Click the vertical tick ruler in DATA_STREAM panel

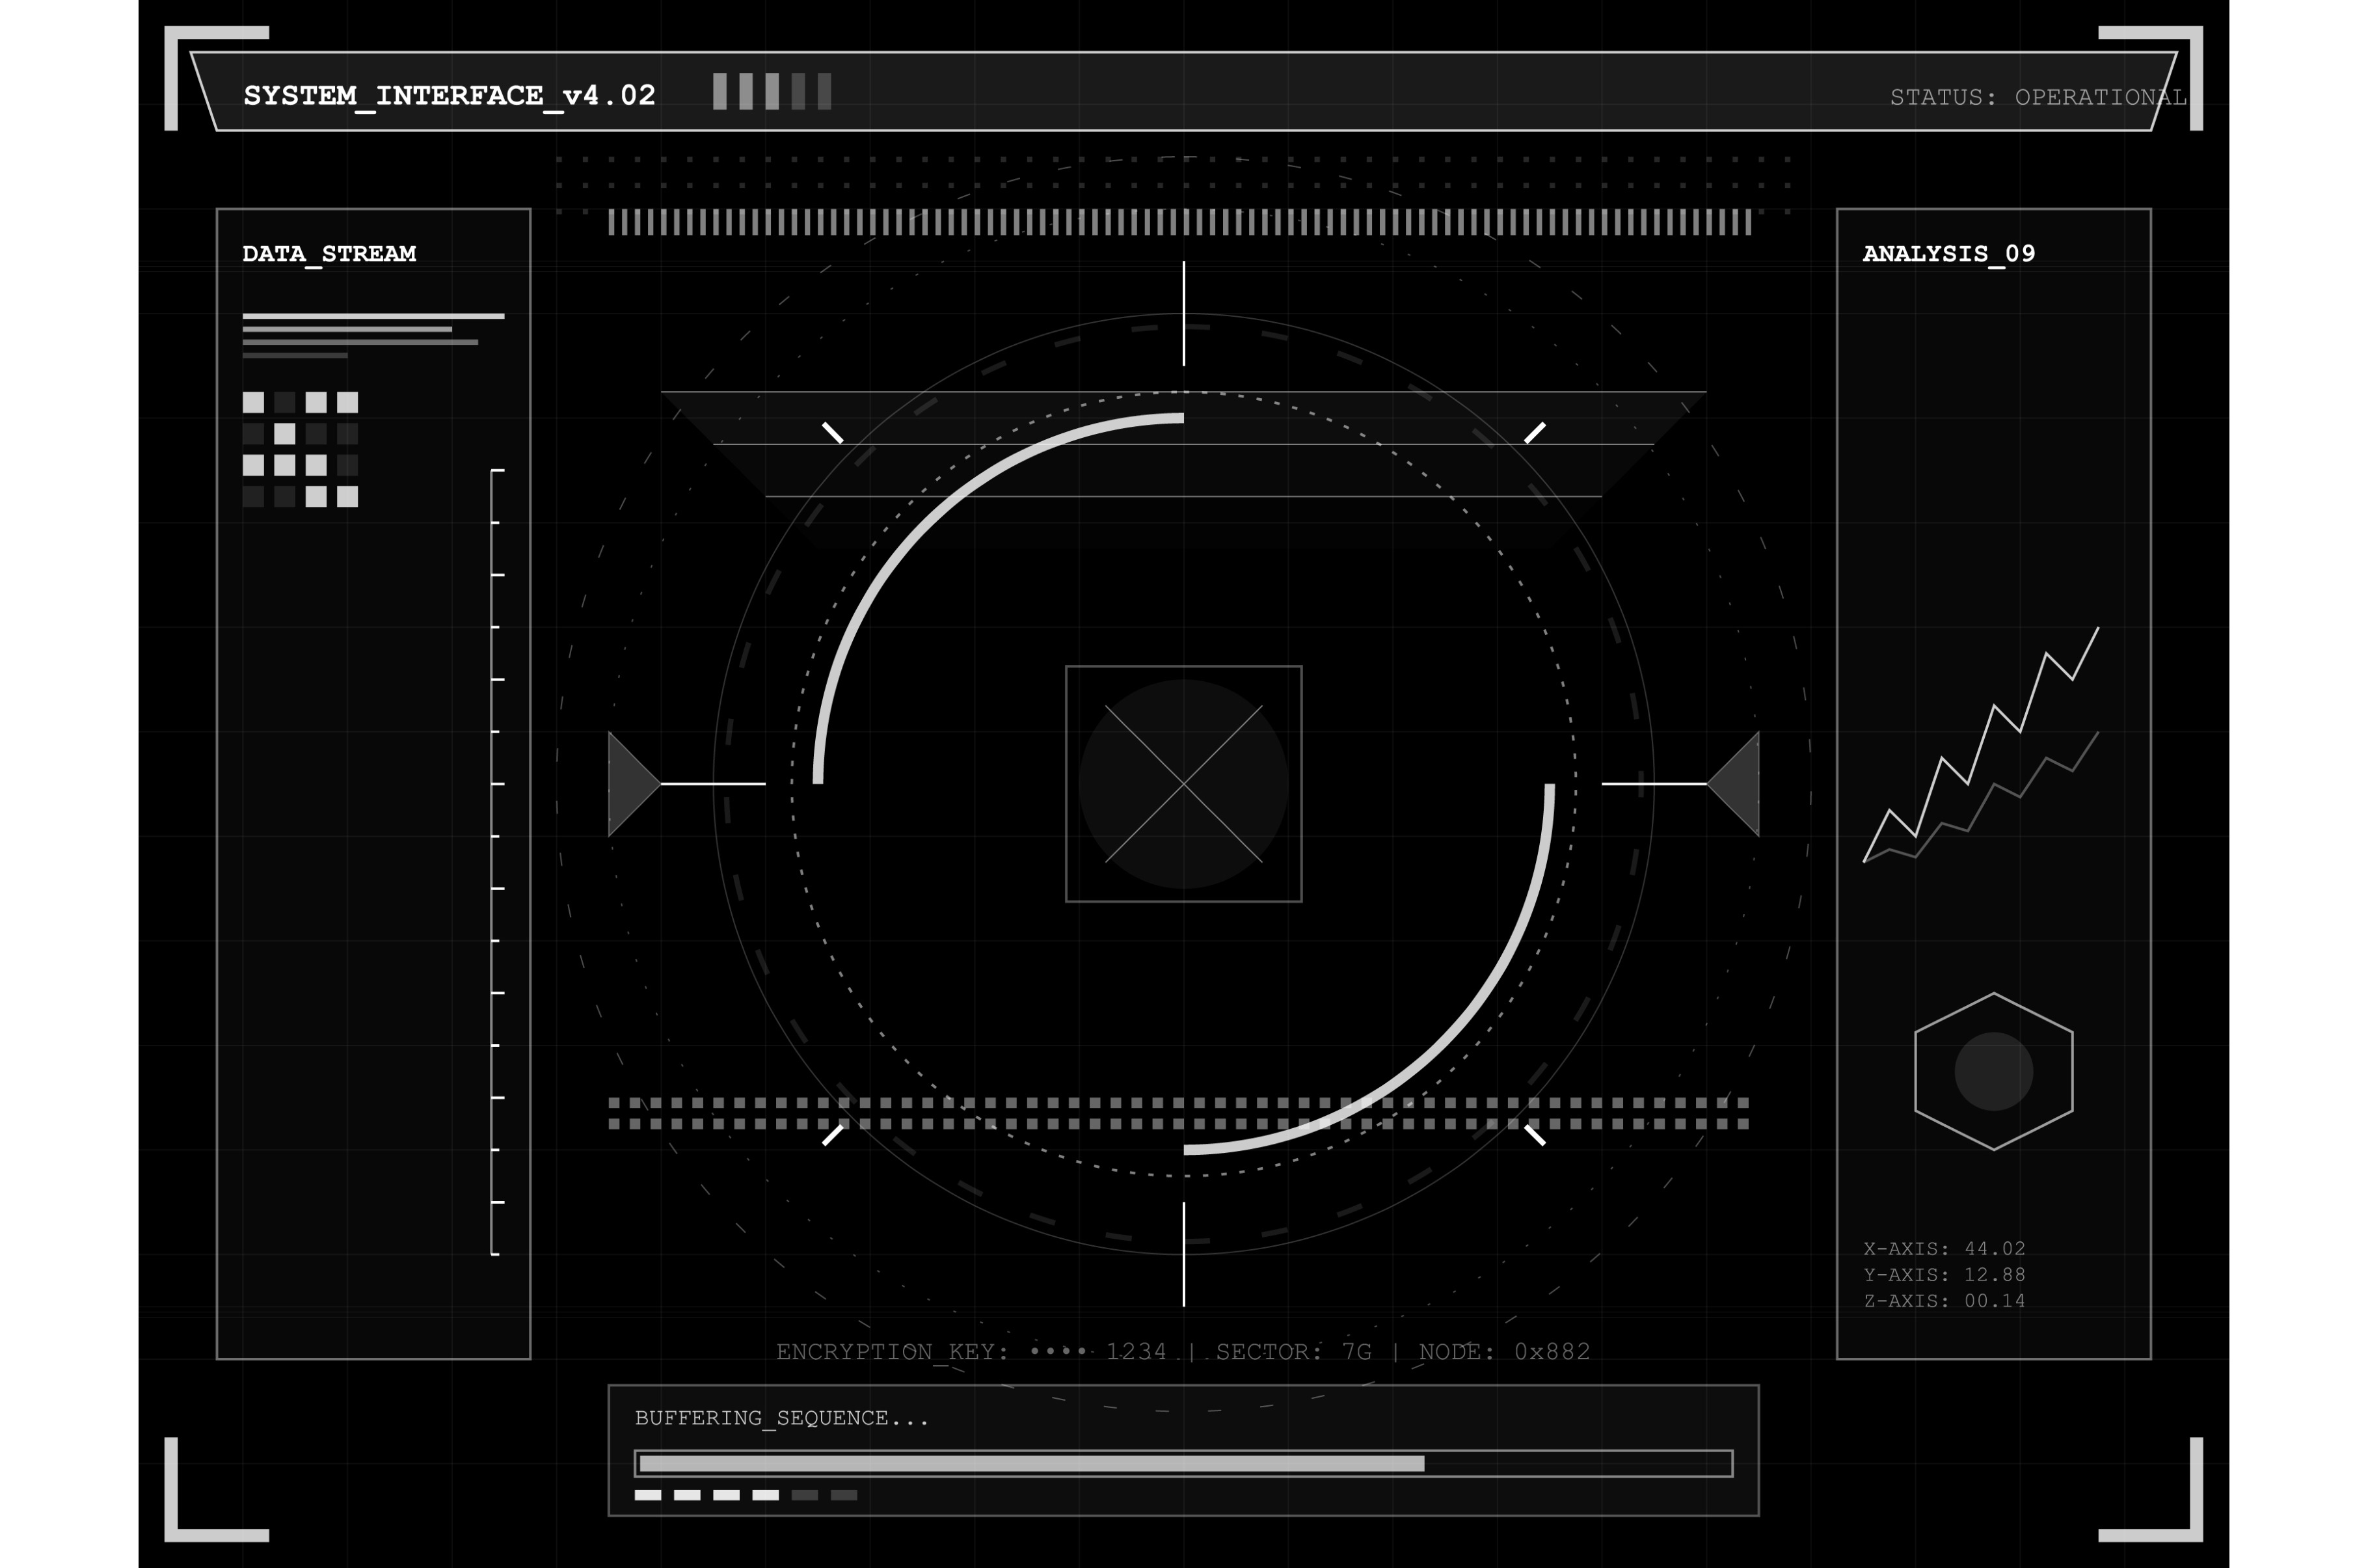[x=496, y=862]
